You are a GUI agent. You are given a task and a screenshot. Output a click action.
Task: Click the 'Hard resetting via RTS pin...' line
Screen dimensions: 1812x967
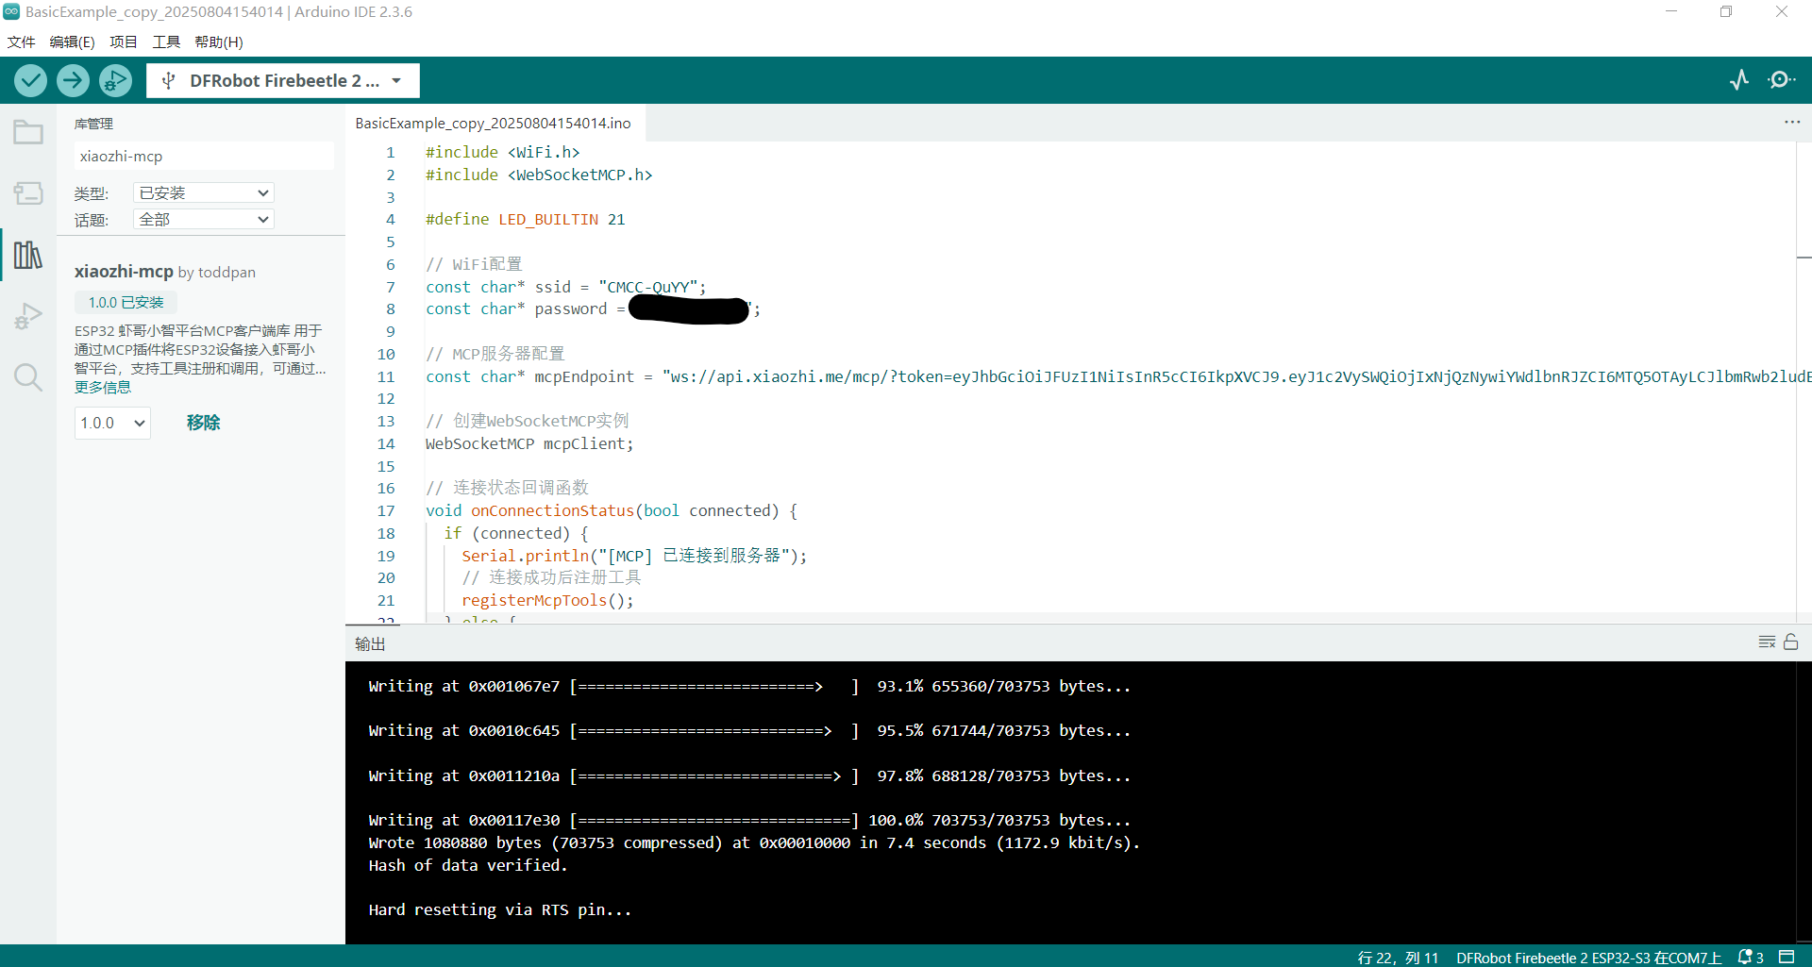coord(500,909)
